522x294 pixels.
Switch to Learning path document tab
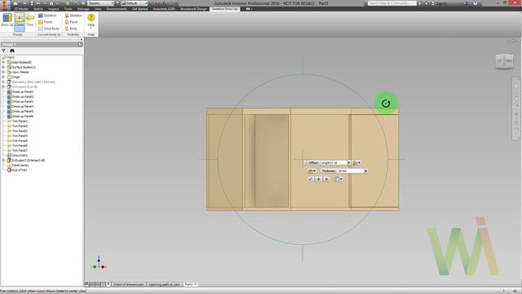[x=164, y=285]
